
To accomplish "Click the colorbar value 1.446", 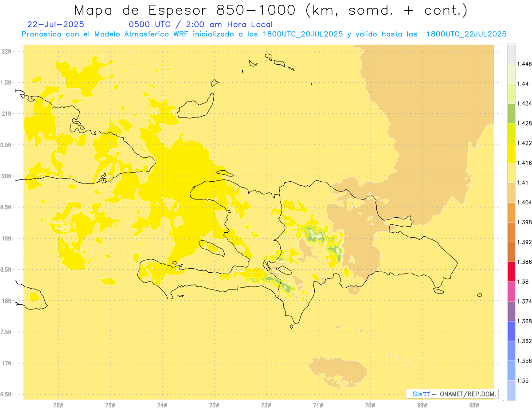I will 525,64.
